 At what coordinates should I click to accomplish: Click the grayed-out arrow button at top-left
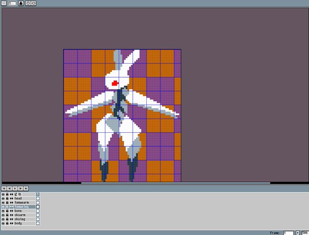pos(4,3)
